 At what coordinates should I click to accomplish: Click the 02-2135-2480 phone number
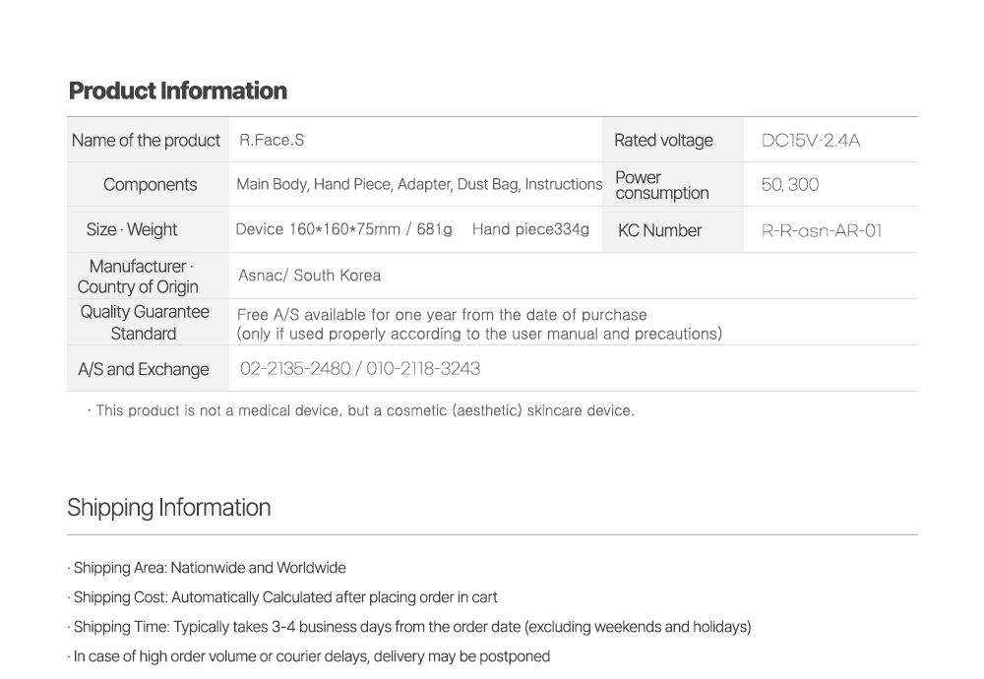(x=295, y=369)
